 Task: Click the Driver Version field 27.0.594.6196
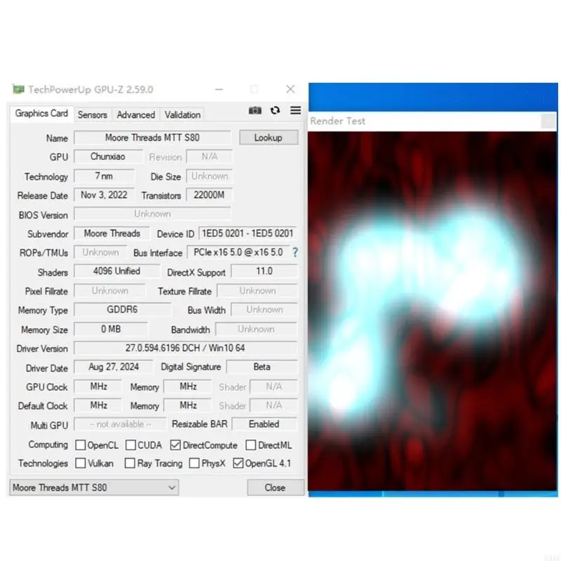185,348
